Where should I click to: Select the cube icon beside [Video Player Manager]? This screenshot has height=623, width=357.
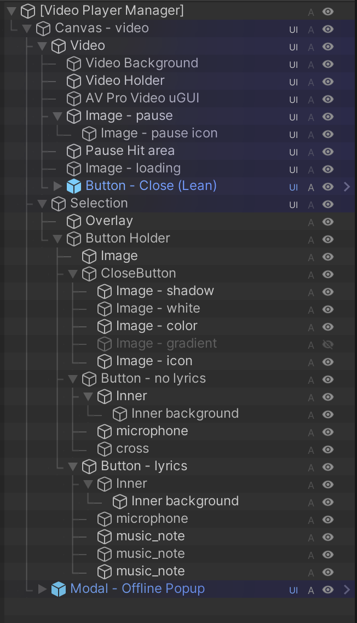27,10
